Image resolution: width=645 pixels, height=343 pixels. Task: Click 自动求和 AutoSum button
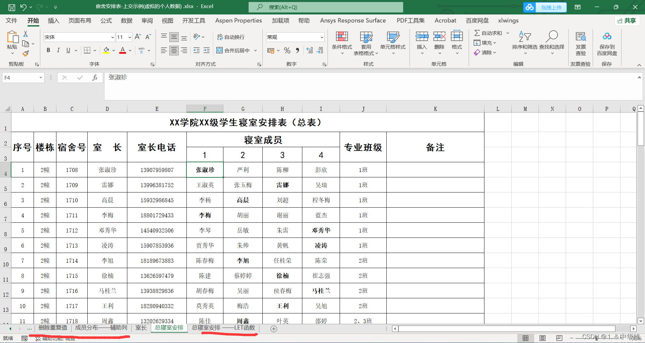[488, 33]
